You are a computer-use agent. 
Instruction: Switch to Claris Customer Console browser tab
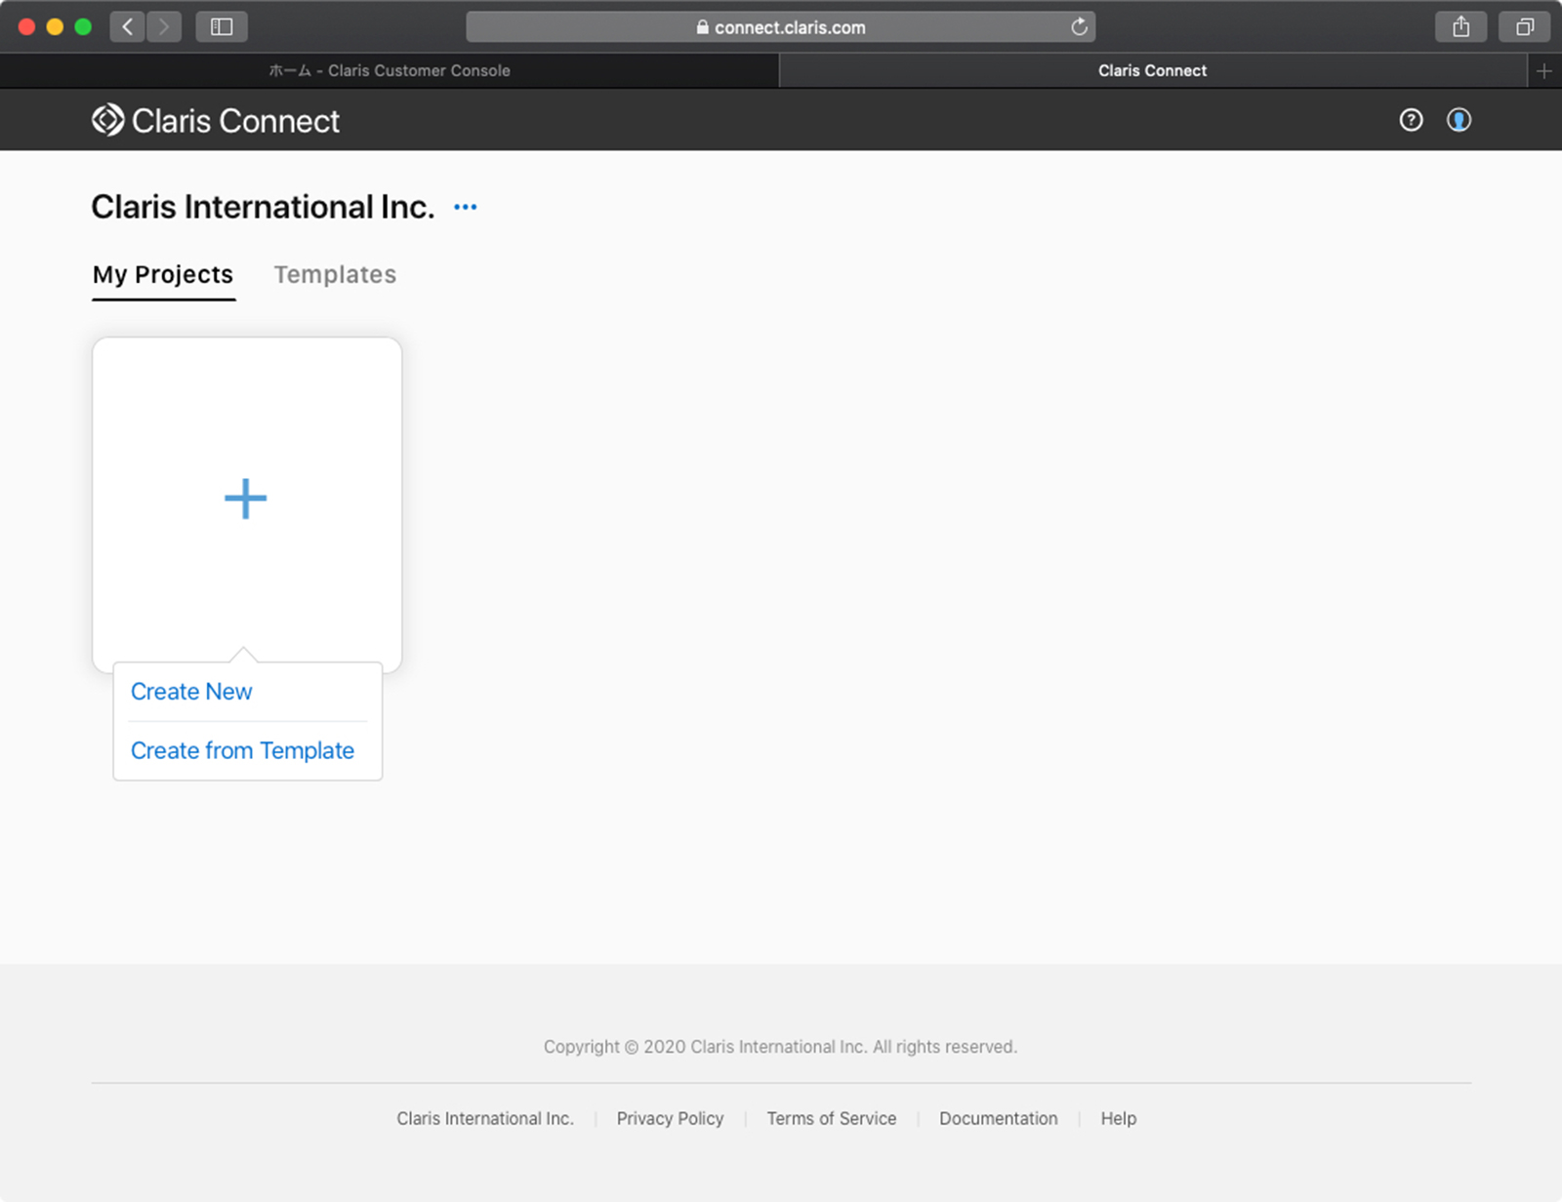click(390, 71)
